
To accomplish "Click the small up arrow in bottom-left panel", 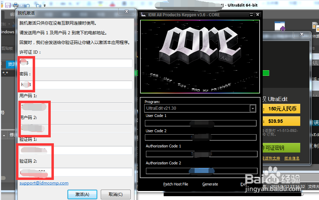I will click(x=4, y=135).
